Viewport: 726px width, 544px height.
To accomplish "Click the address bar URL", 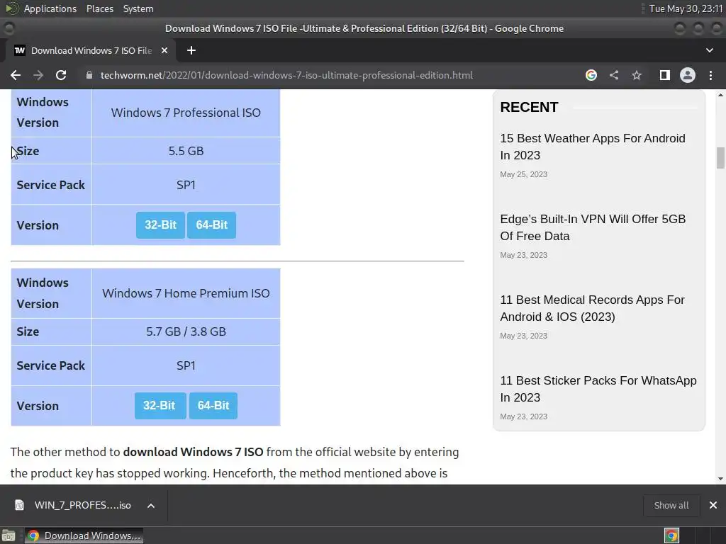I will (x=286, y=75).
